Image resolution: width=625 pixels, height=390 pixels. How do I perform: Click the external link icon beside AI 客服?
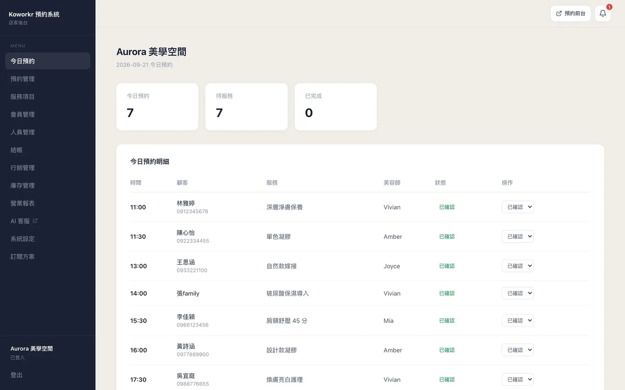[35, 221]
